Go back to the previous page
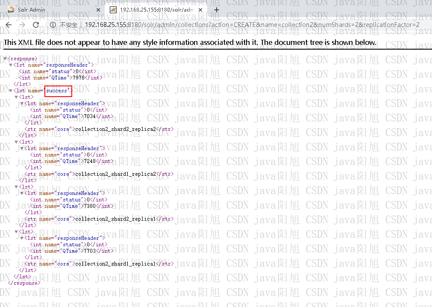The width and height of the screenshot is (432, 307). (9, 25)
